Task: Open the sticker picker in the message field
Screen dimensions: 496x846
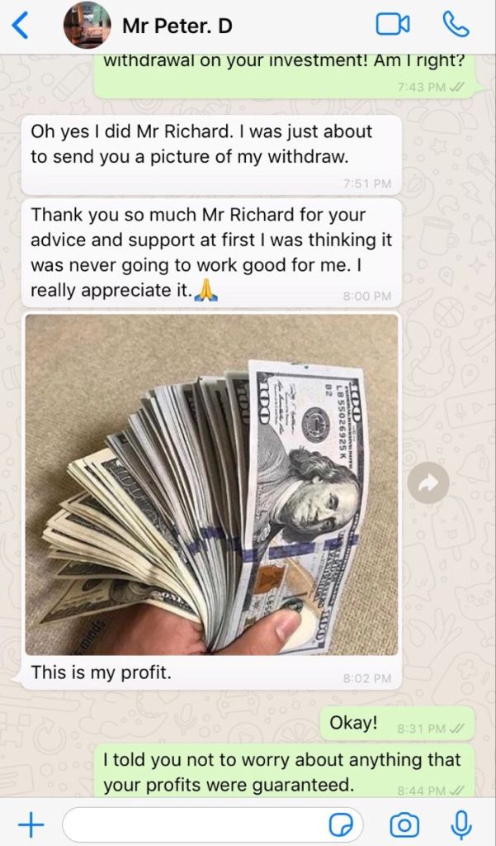Action: pyautogui.click(x=342, y=825)
